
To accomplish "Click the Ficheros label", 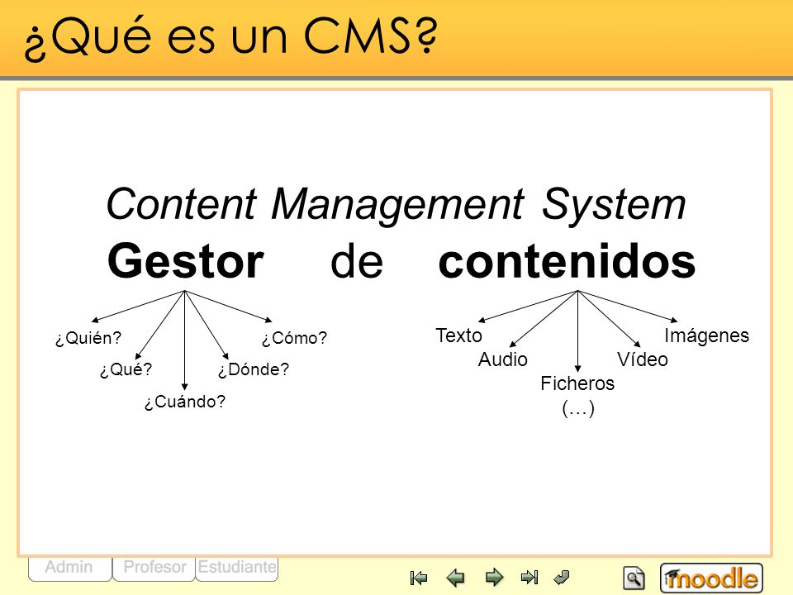I will [577, 383].
